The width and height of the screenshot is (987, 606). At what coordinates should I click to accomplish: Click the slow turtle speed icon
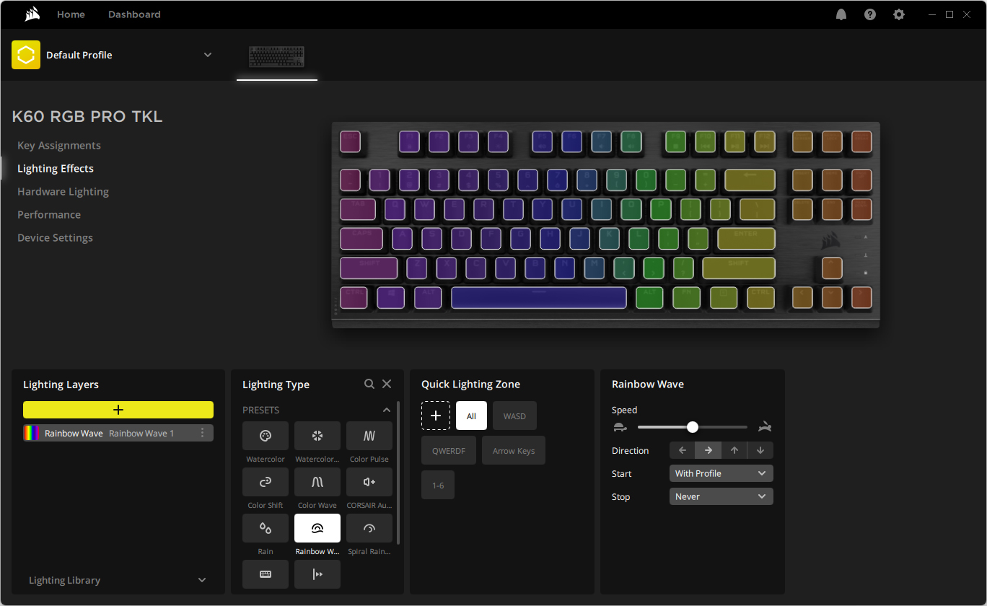(x=620, y=427)
